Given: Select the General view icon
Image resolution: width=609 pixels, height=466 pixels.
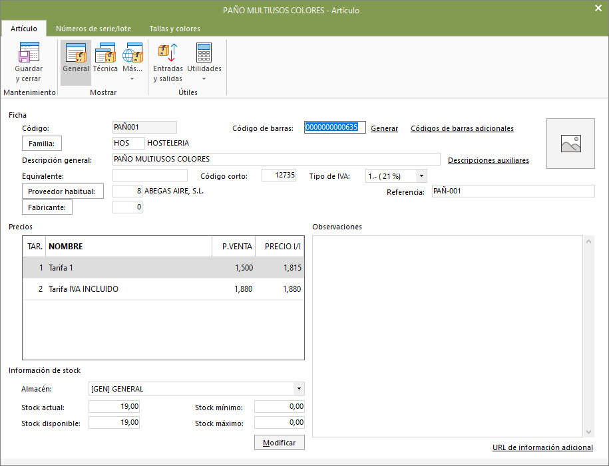Looking at the screenshot, I should coord(76,53).
